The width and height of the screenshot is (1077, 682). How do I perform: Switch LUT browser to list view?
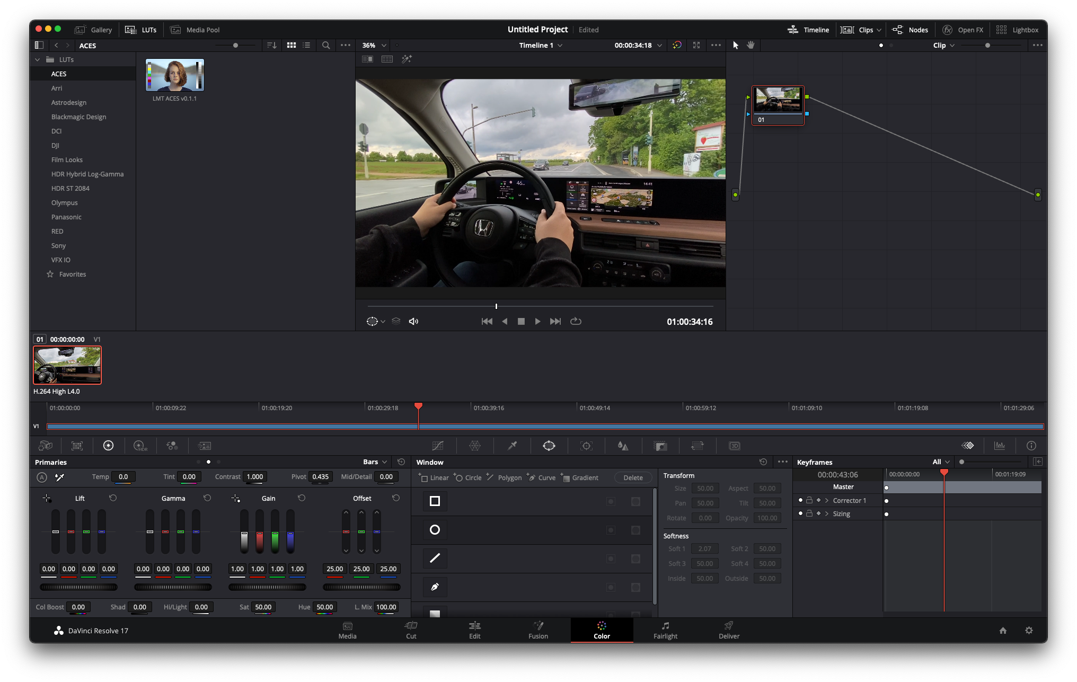(306, 46)
